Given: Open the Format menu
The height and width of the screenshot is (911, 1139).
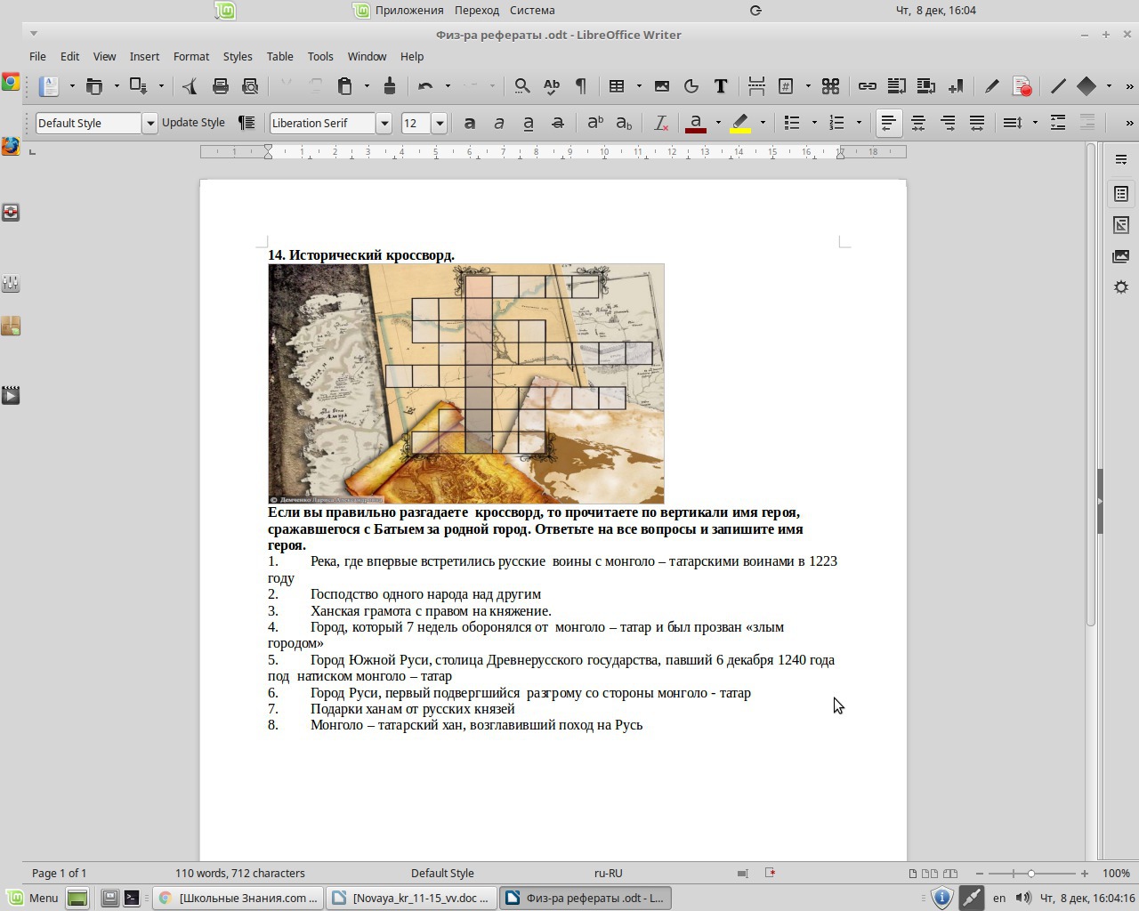Looking at the screenshot, I should click(190, 56).
